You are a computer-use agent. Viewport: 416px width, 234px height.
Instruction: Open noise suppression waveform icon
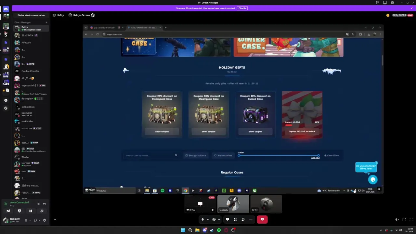[x=38, y=204]
